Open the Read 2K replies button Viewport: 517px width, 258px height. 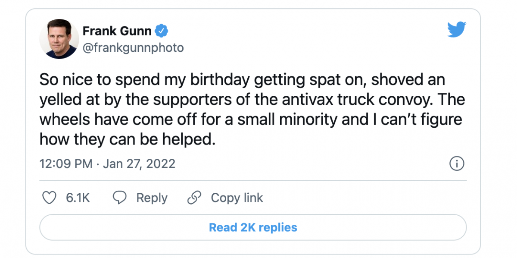[253, 227]
